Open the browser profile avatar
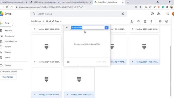The image size is (174, 98). [x=172, y=7]
